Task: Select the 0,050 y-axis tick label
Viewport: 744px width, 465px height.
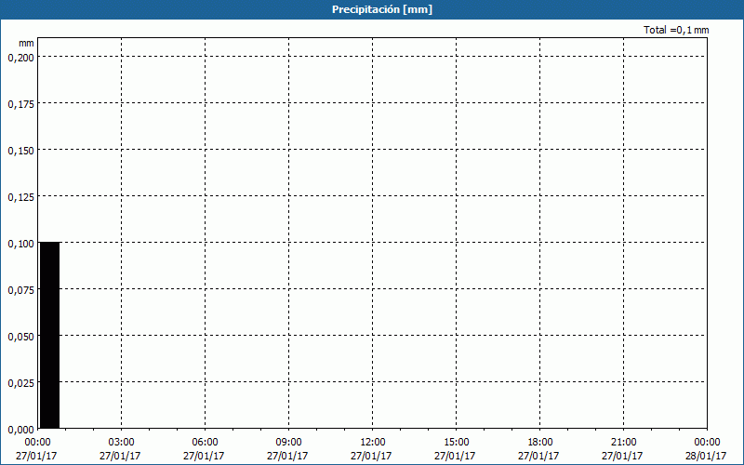Action: [20, 336]
